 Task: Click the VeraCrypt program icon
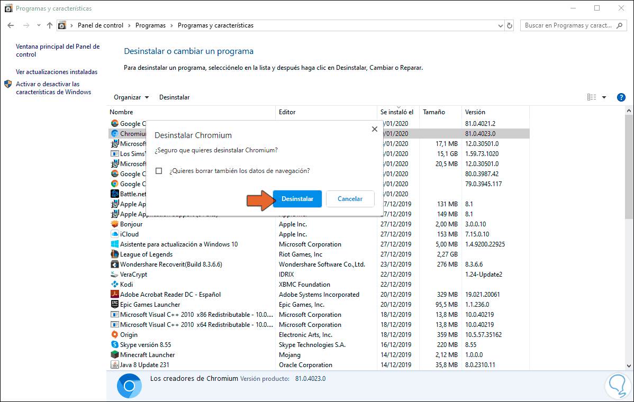coord(114,275)
